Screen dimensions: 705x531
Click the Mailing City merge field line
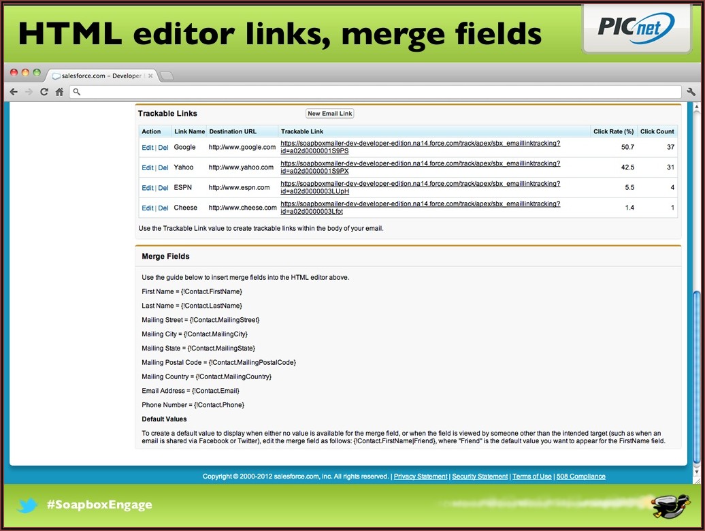click(195, 334)
